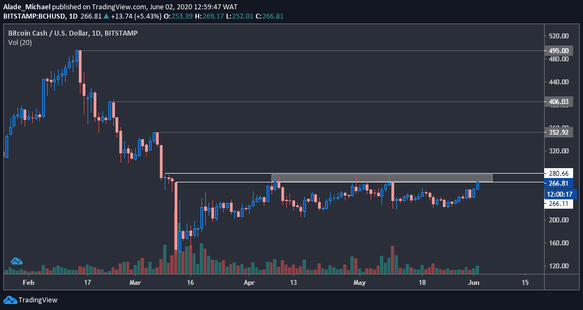Click the small cloud icon above Feb
583x310 pixels.
(x=16, y=261)
